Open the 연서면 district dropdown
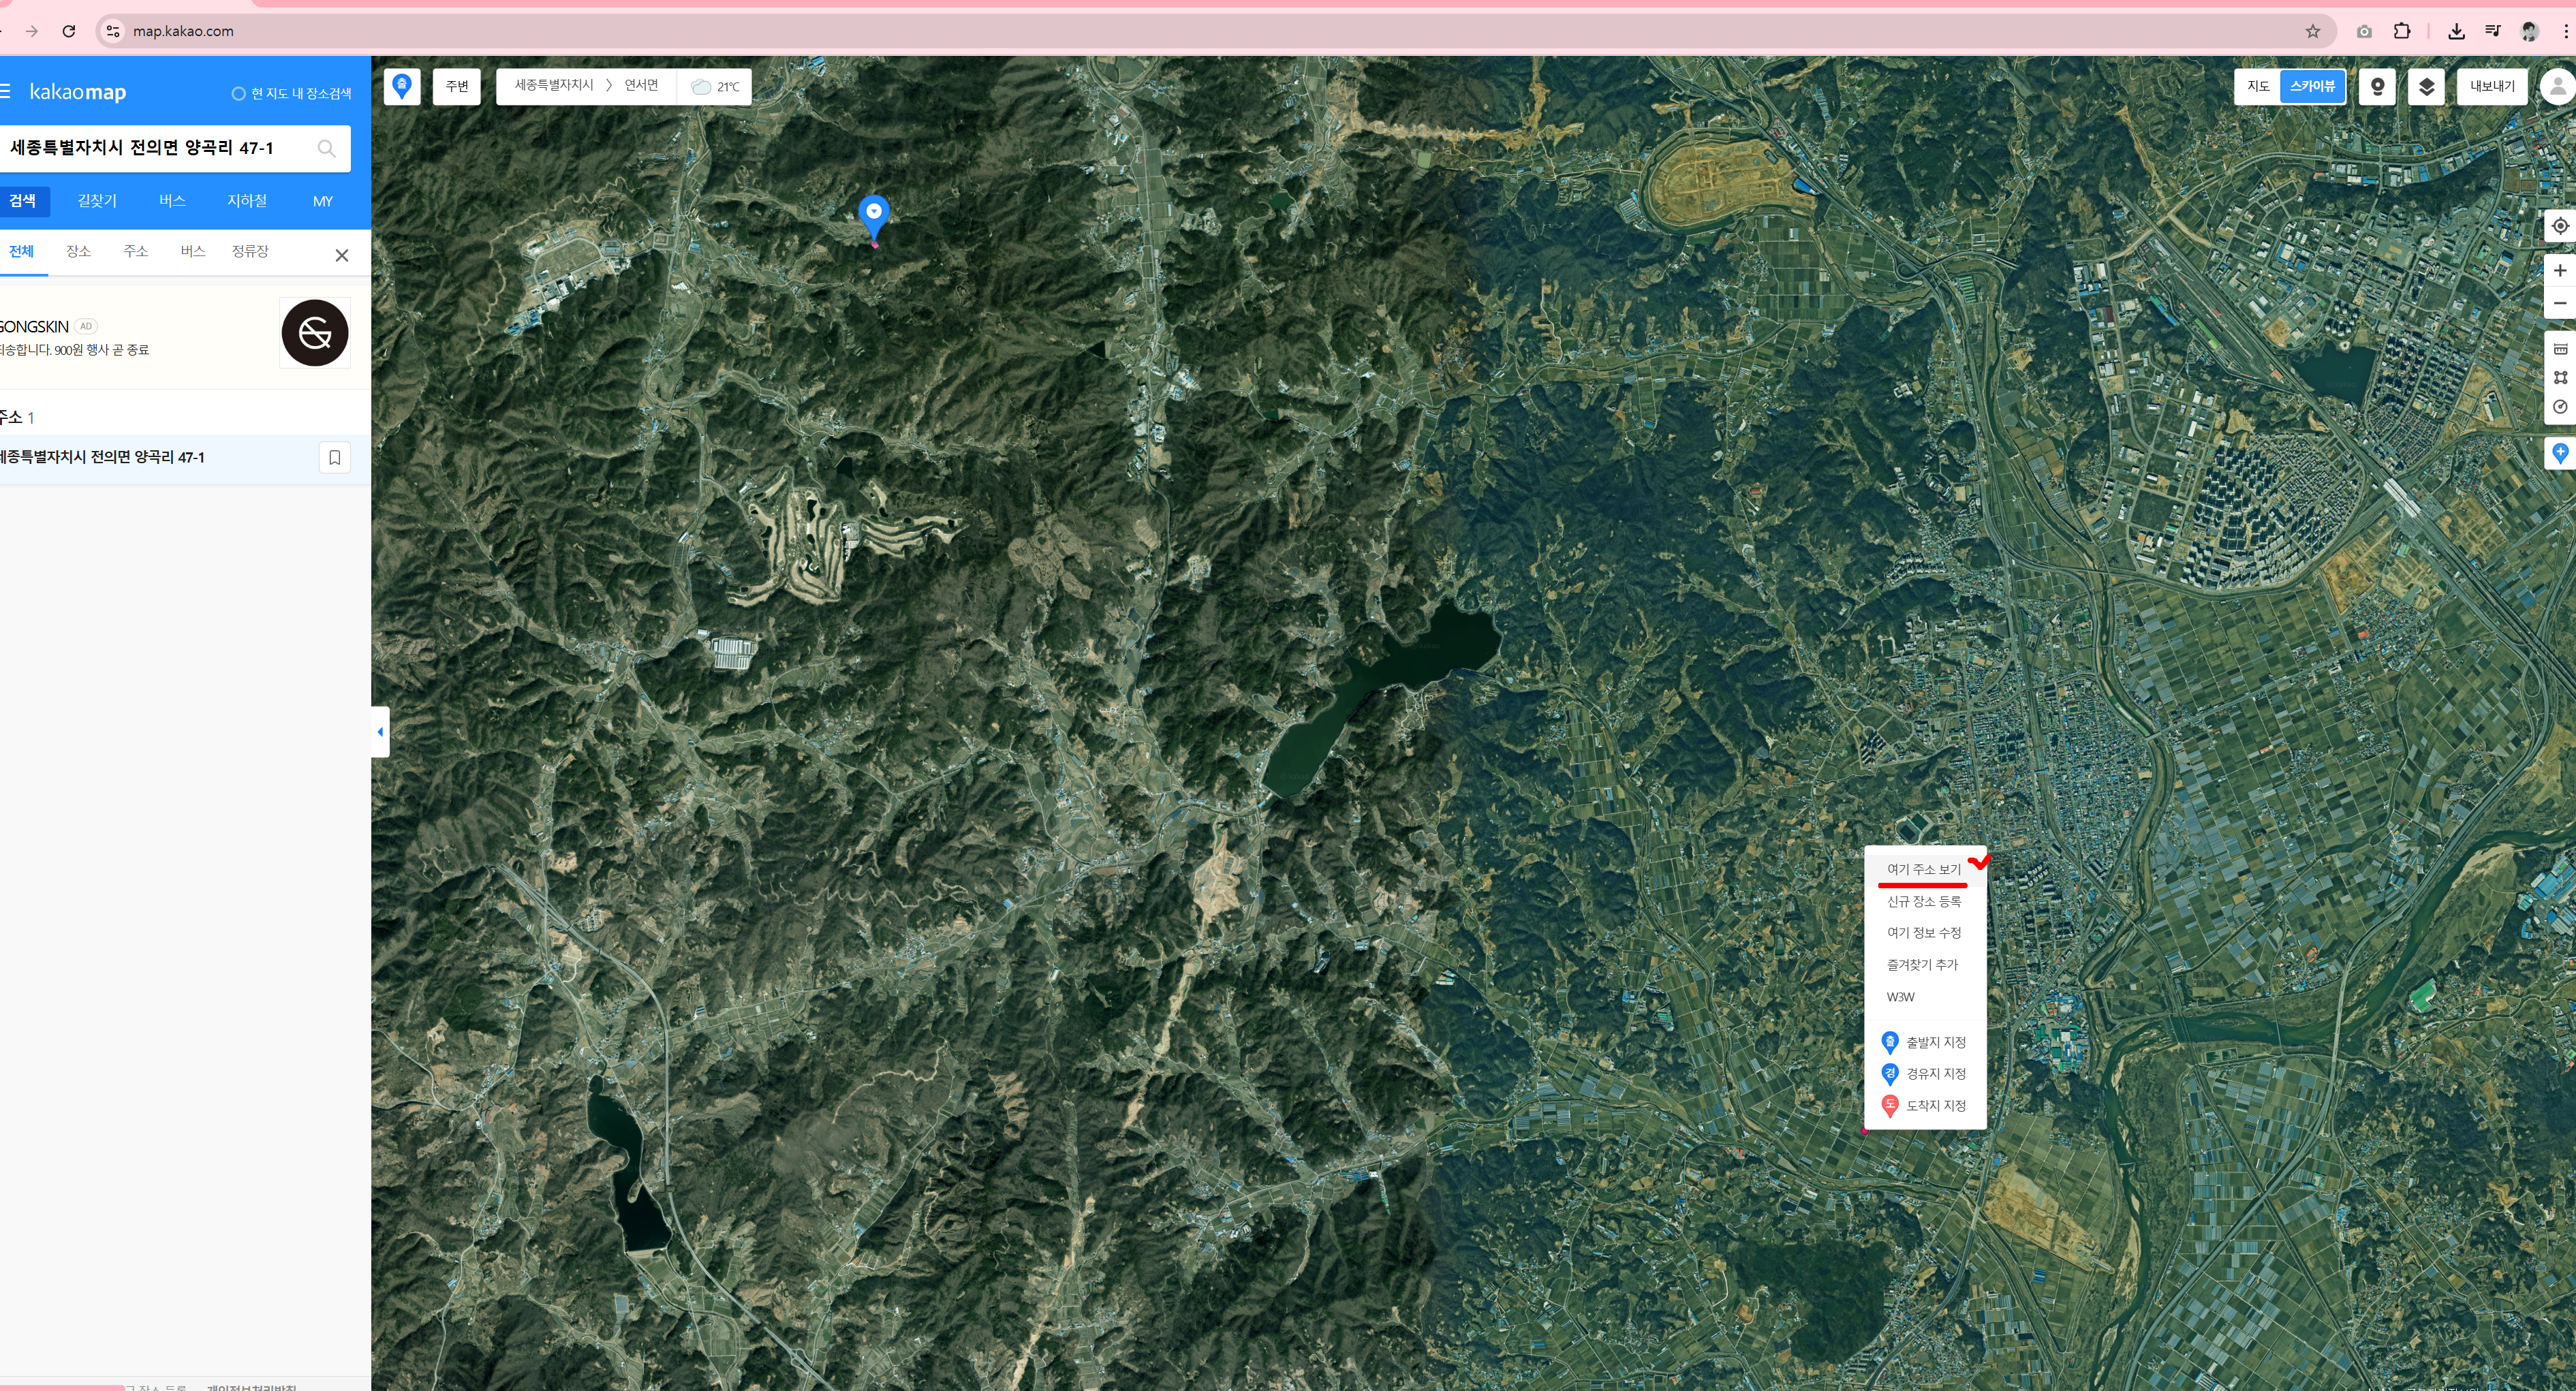The image size is (2576, 1391). pyautogui.click(x=641, y=86)
